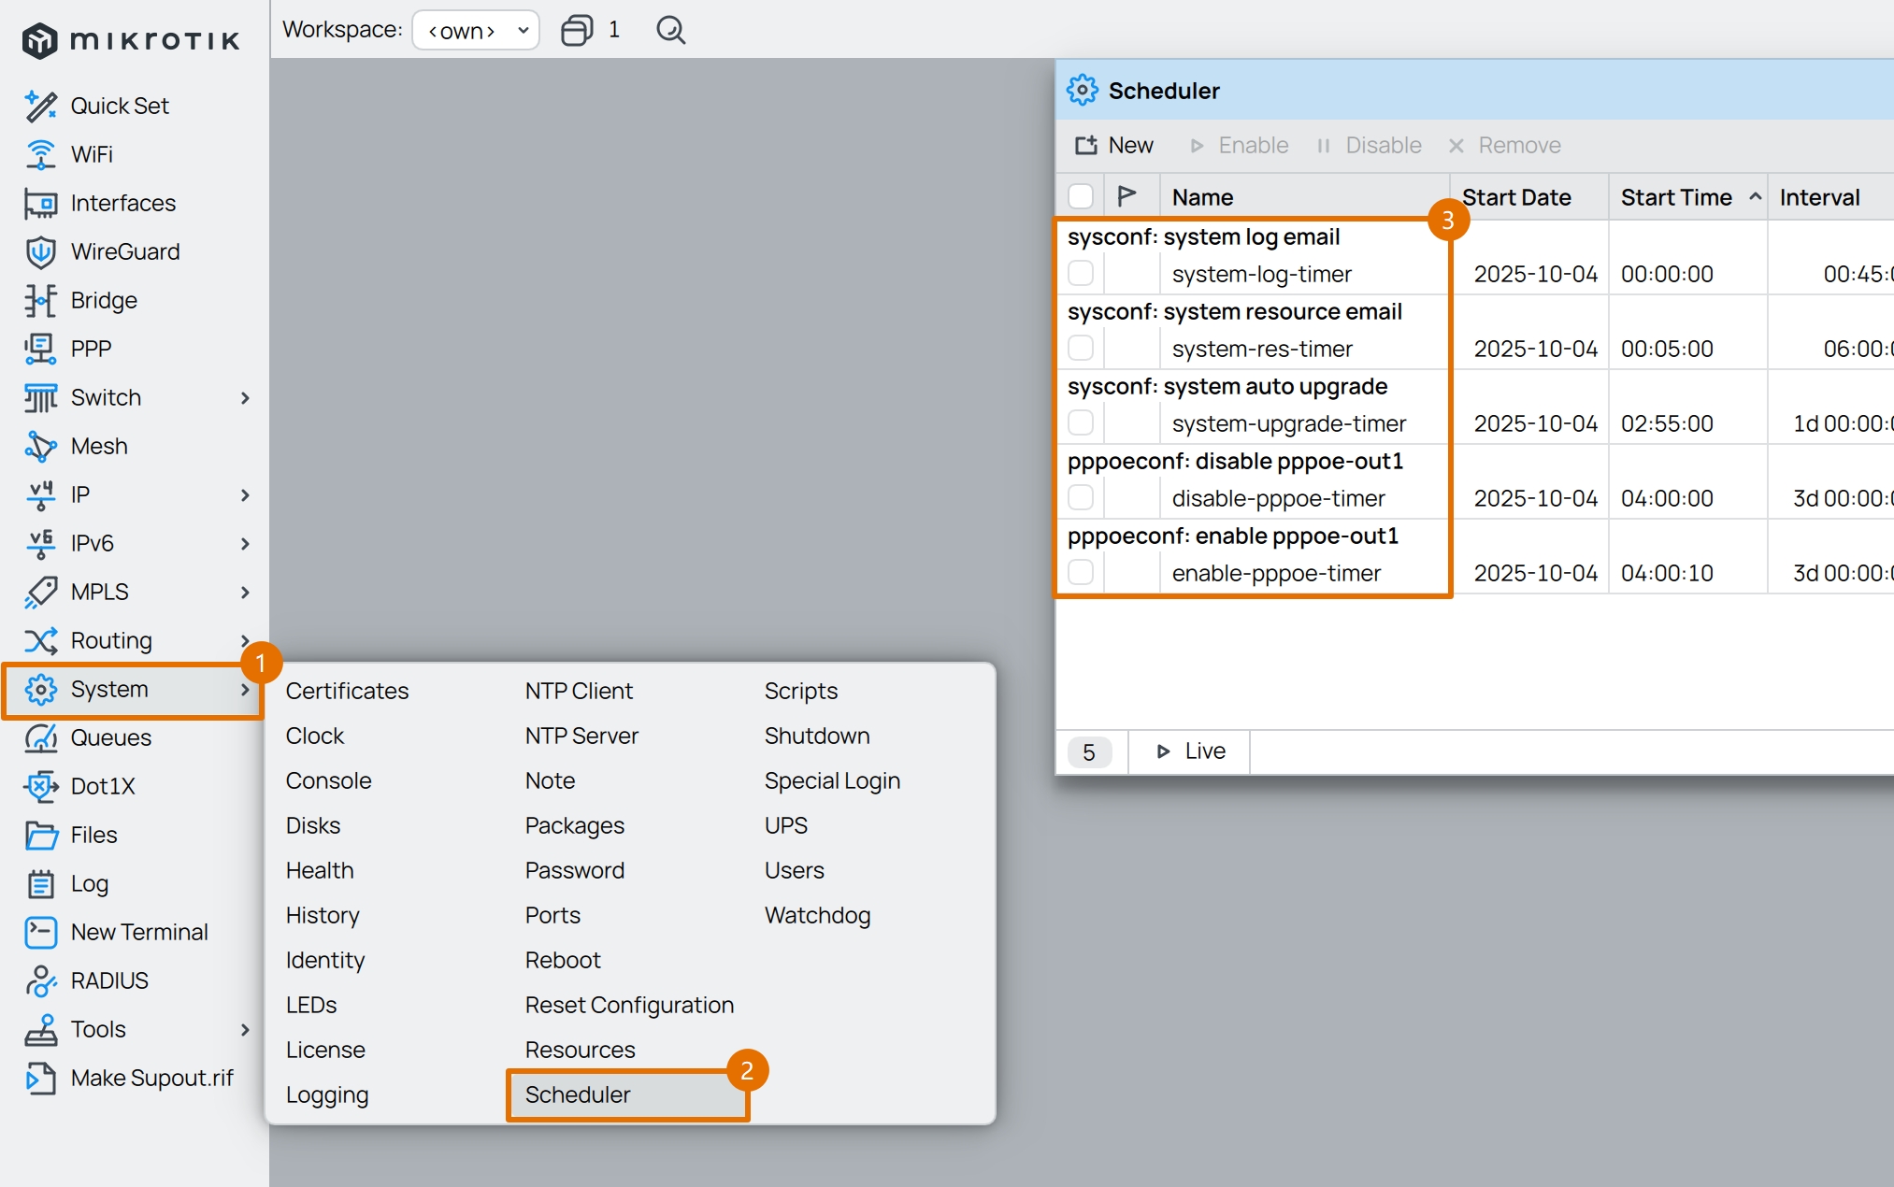Check the system-res-timer row checkbox

coord(1081,348)
